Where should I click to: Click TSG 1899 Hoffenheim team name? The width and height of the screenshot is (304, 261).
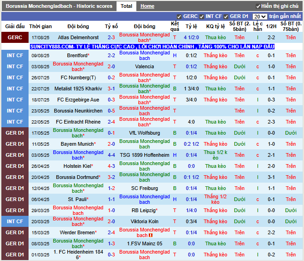(x=145, y=155)
